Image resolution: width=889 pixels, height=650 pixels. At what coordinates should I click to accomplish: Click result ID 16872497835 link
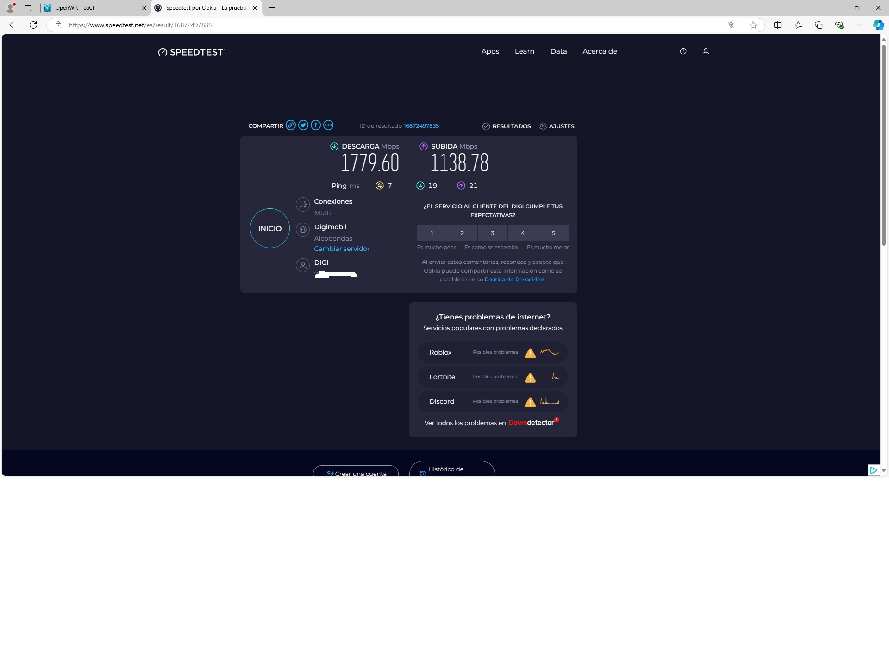click(x=421, y=126)
